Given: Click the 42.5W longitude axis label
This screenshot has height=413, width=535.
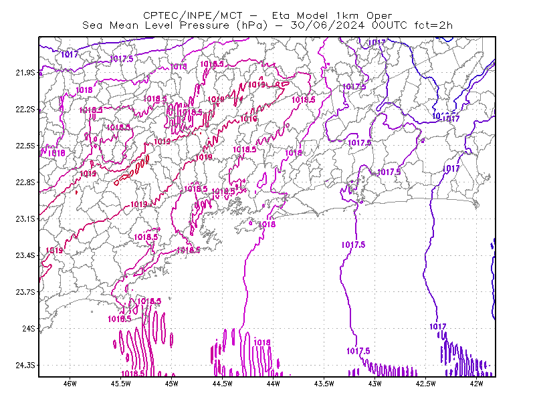Looking at the screenshot, I should pyautogui.click(x=426, y=384).
